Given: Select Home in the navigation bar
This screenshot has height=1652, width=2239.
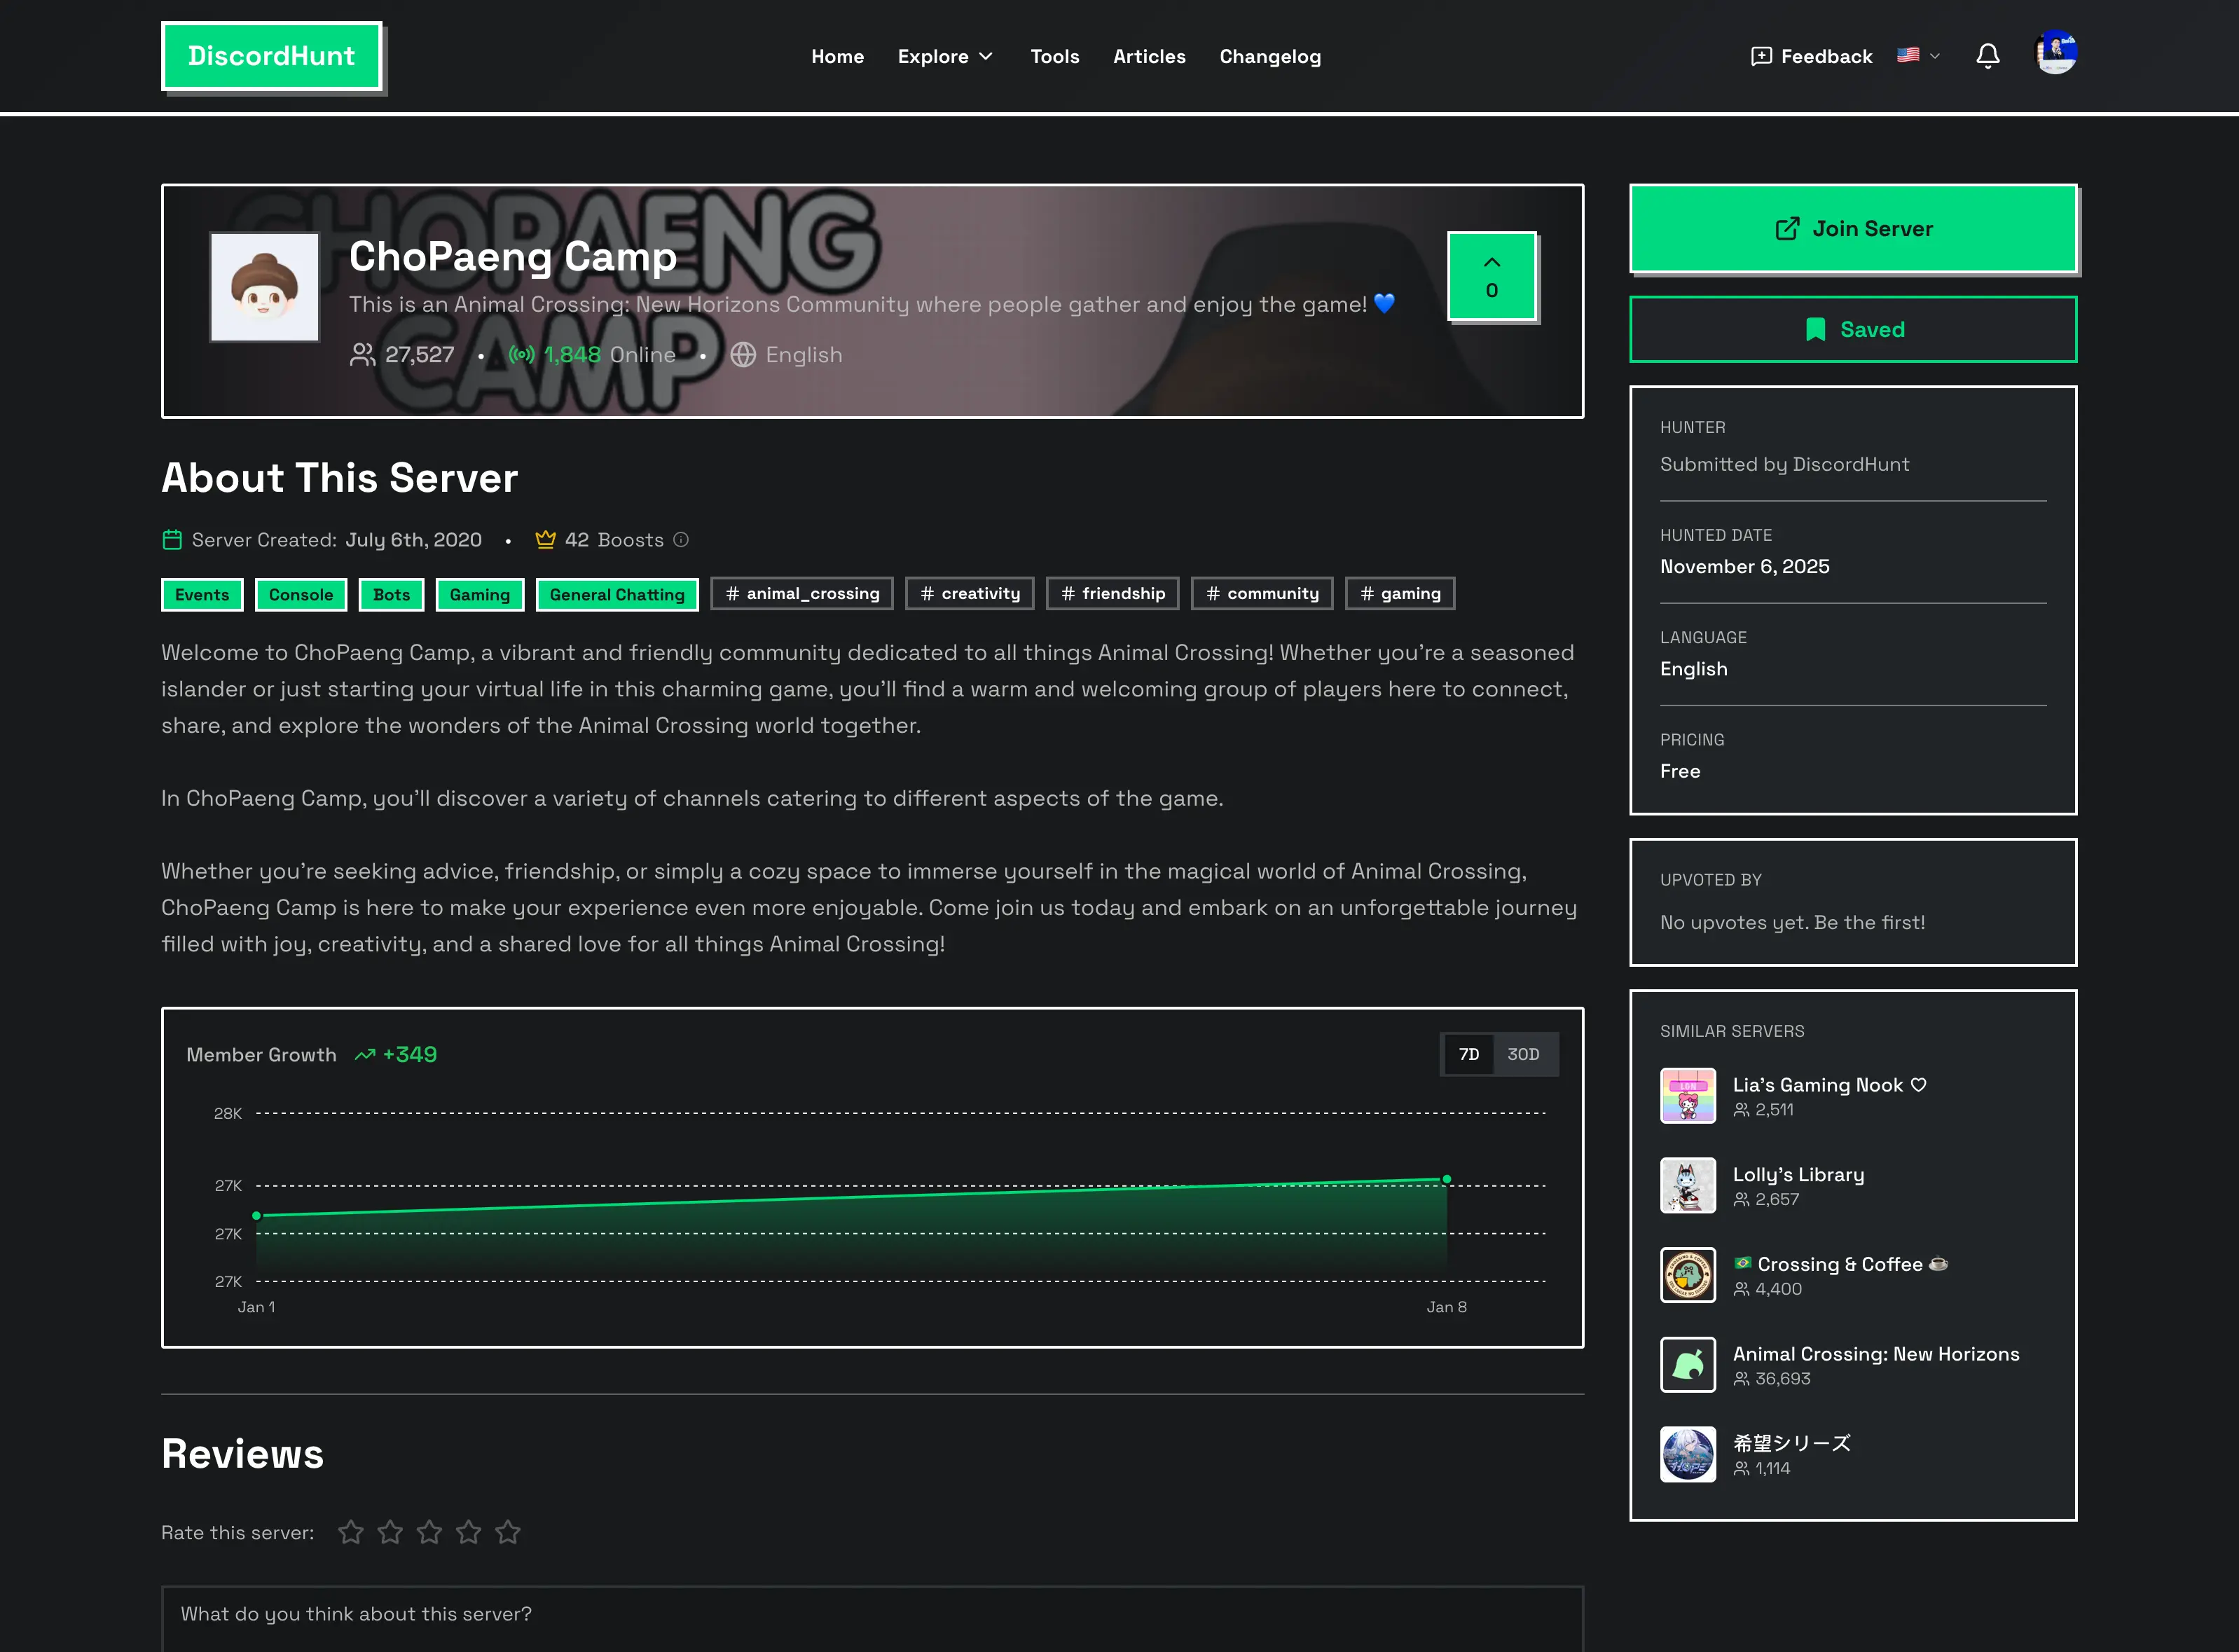Looking at the screenshot, I should click(838, 56).
